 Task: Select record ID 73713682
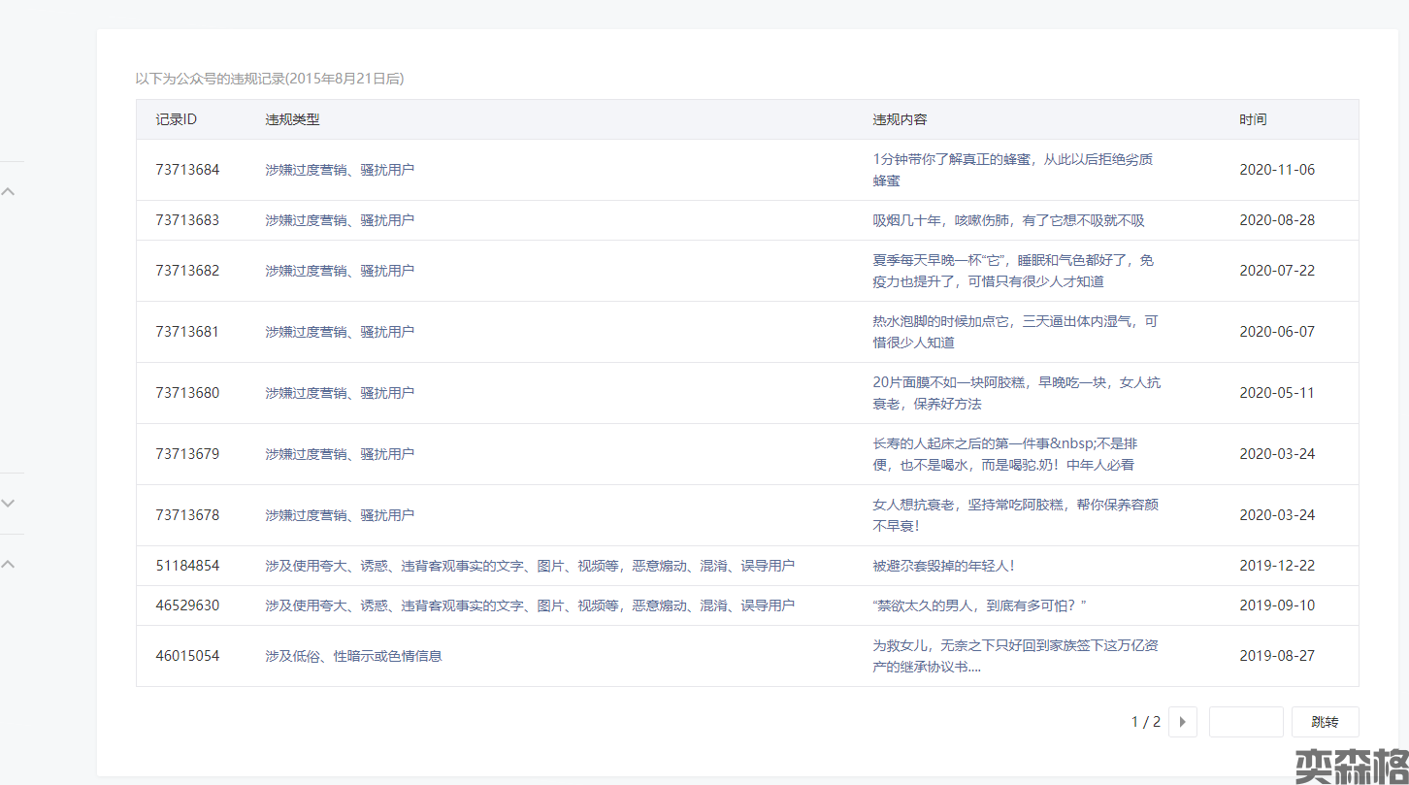(187, 271)
